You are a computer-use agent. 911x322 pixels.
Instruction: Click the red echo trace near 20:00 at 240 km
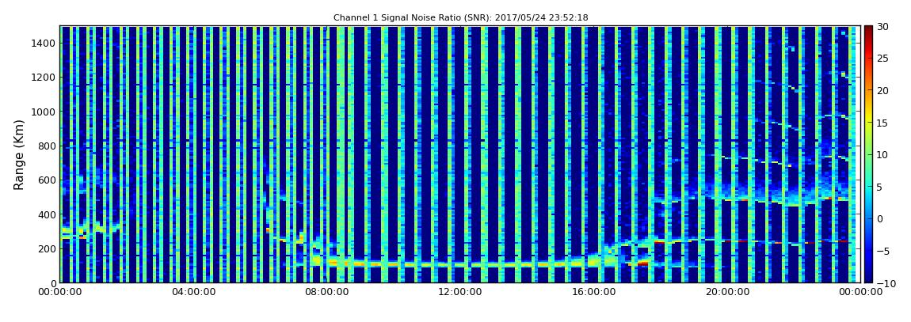pyautogui.click(x=736, y=241)
